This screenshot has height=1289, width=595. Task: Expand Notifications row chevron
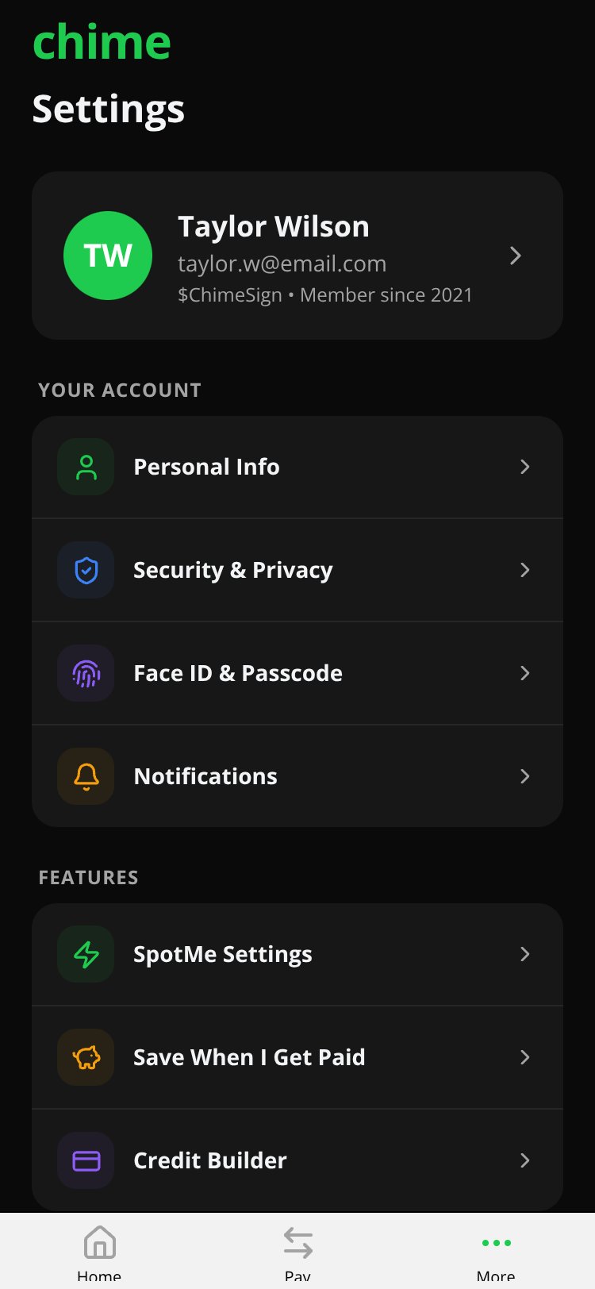pyautogui.click(x=524, y=776)
